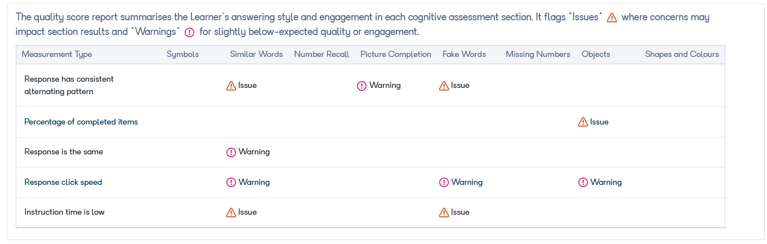Image resolution: width=767 pixels, height=244 pixels.
Task: Click the Issues triangle icon in description text
Action: [612, 17]
